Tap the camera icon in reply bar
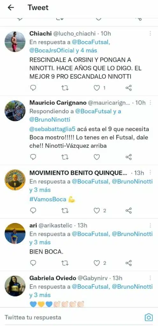Image resolution: width=158 pixels, height=326 pixels. [x=149, y=317]
